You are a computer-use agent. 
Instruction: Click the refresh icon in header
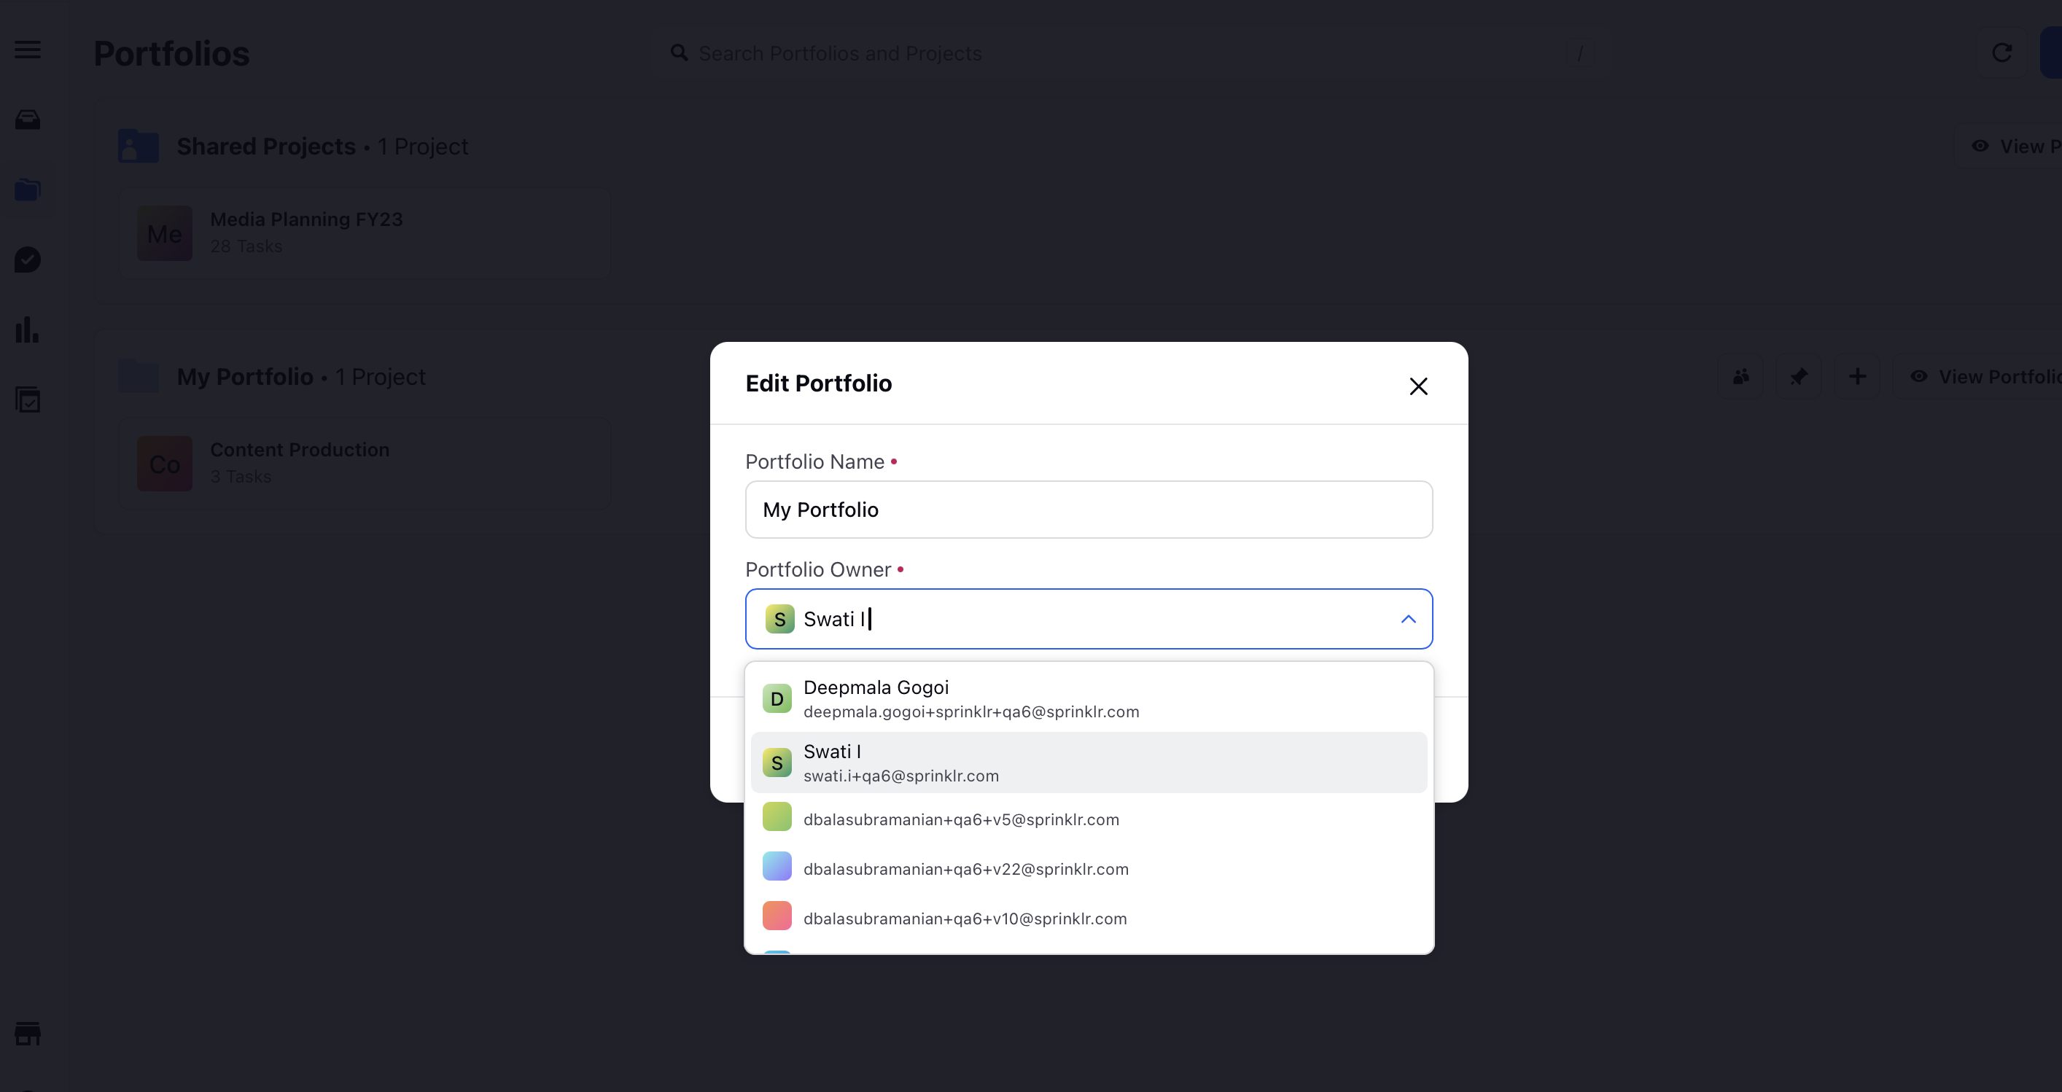pos(2002,52)
